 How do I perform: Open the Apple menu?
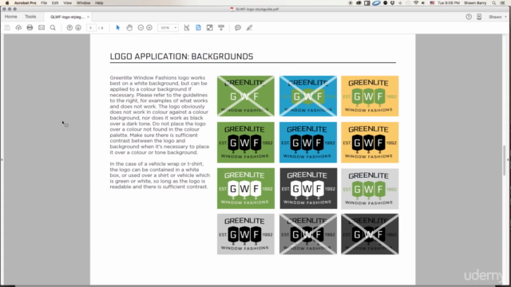tap(7, 3)
